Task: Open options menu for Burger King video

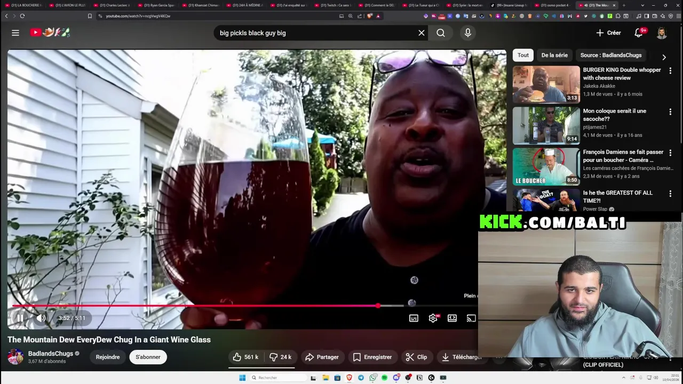Action: coord(670,71)
